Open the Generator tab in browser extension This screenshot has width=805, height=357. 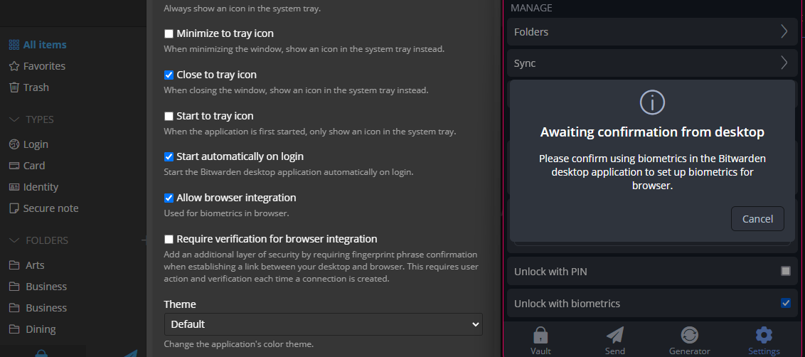690,341
